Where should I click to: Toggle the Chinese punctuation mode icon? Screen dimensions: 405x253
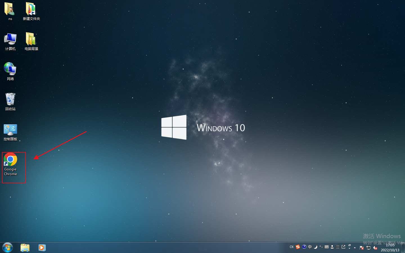321,247
